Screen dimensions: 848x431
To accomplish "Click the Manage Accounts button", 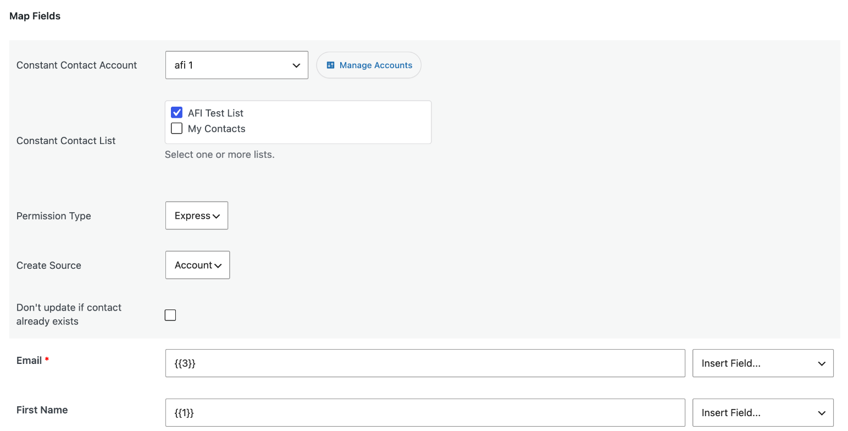I will pos(369,65).
